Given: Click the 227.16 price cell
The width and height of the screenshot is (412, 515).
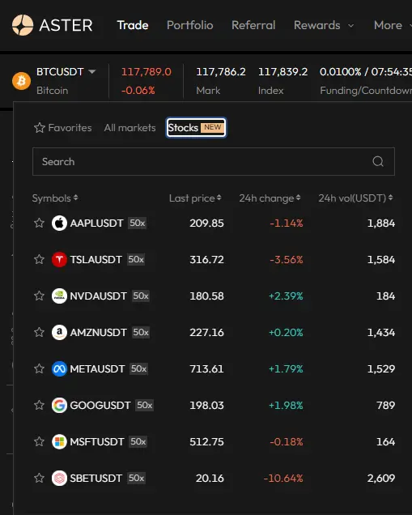Looking at the screenshot, I should pyautogui.click(x=206, y=332).
